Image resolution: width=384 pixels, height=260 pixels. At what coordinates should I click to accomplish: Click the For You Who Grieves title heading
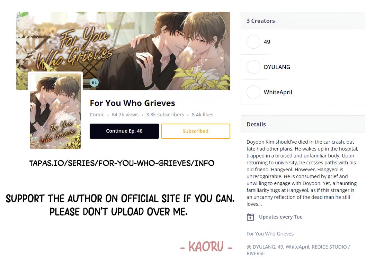[x=133, y=103]
